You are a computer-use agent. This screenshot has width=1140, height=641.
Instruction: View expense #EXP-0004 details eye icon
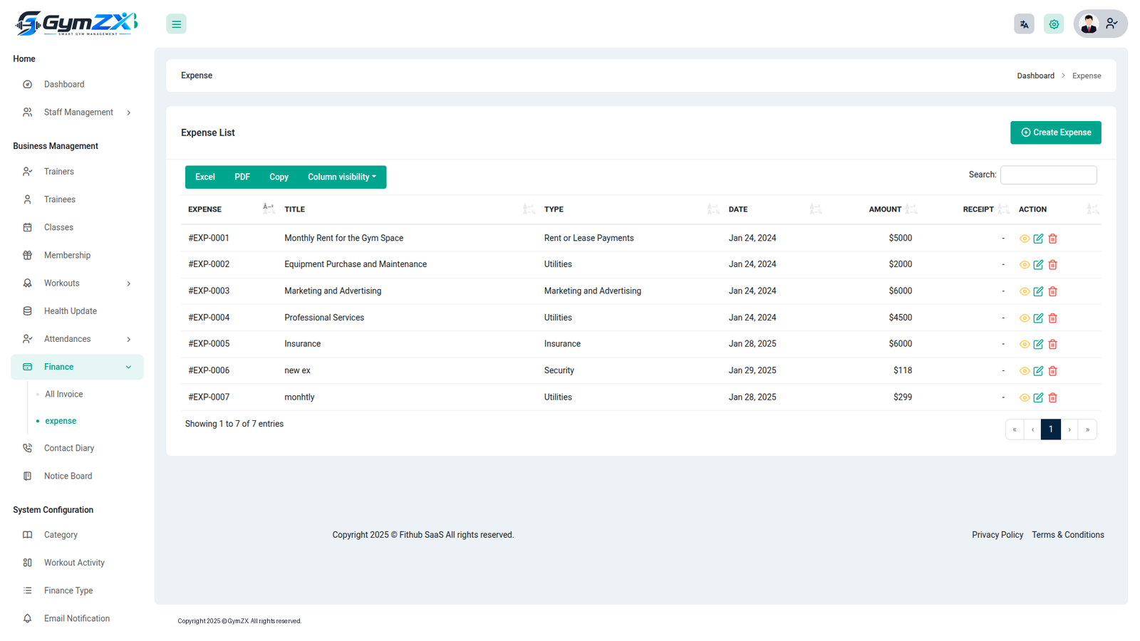[1024, 318]
